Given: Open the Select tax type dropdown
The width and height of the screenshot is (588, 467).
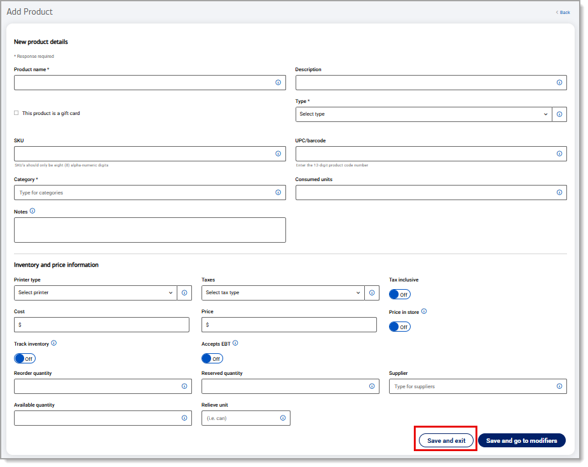Looking at the screenshot, I should [x=283, y=293].
